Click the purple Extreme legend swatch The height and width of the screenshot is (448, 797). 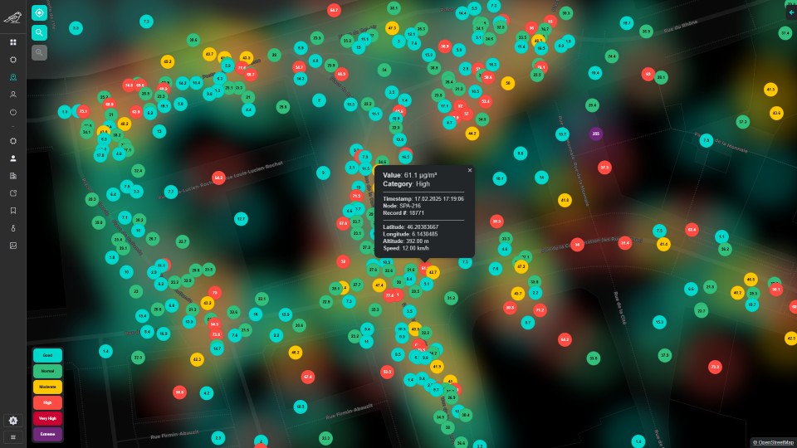click(x=47, y=434)
